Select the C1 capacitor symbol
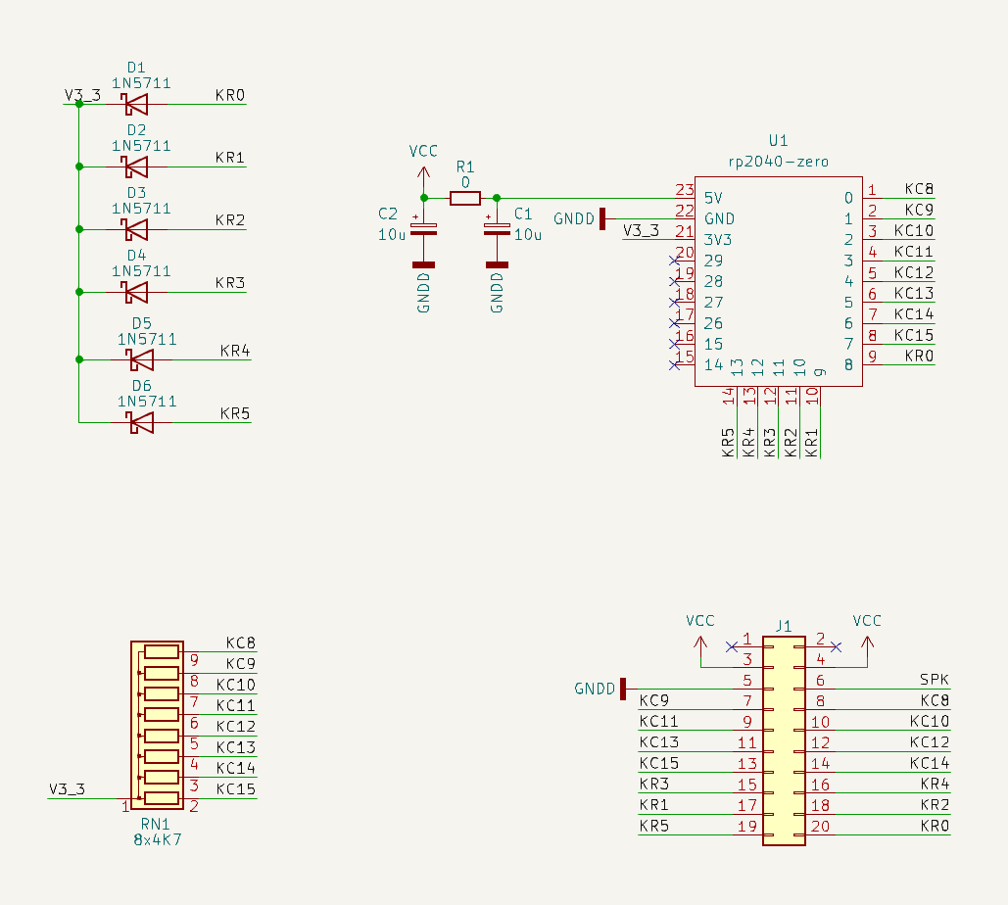Viewport: 1008px width, 905px height. [x=497, y=228]
